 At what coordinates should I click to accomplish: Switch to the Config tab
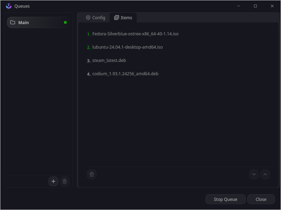[x=96, y=17]
